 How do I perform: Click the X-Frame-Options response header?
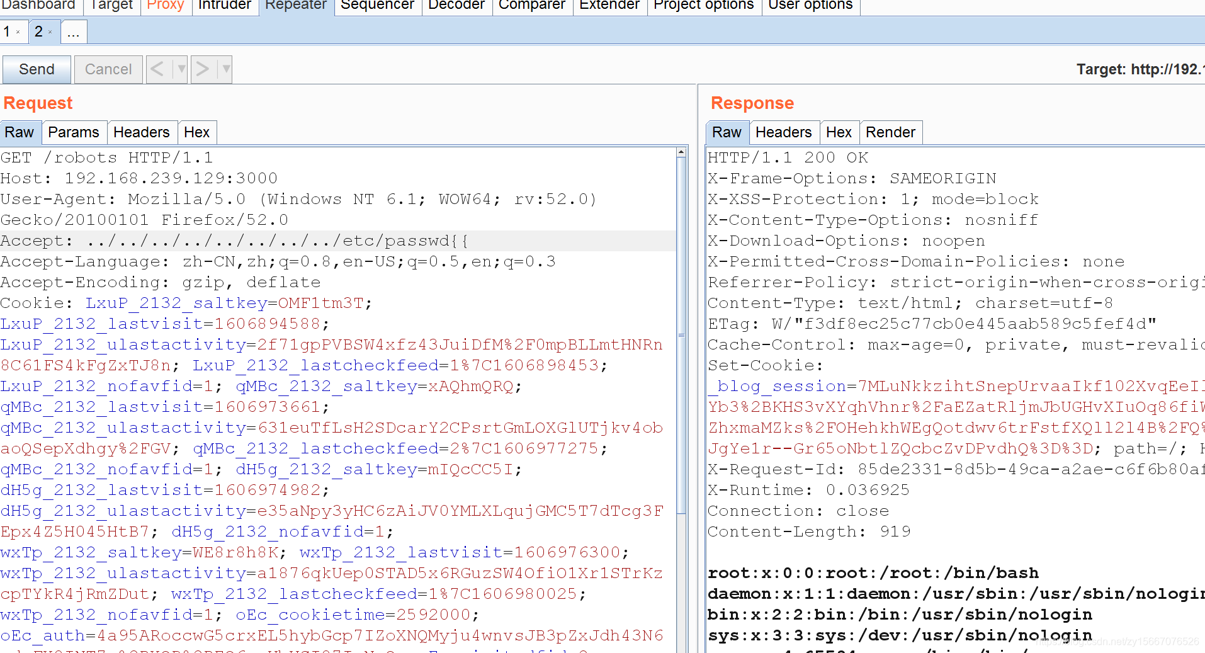point(852,178)
